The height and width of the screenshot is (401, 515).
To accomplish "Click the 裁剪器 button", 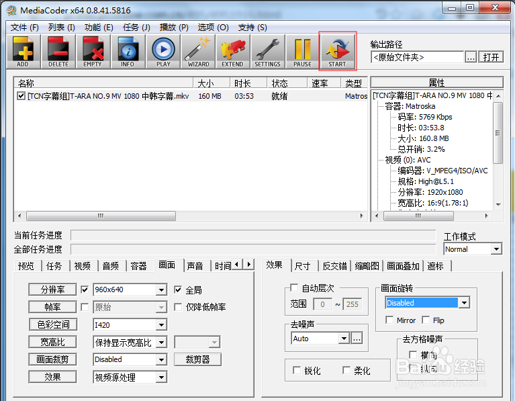I will (197, 359).
